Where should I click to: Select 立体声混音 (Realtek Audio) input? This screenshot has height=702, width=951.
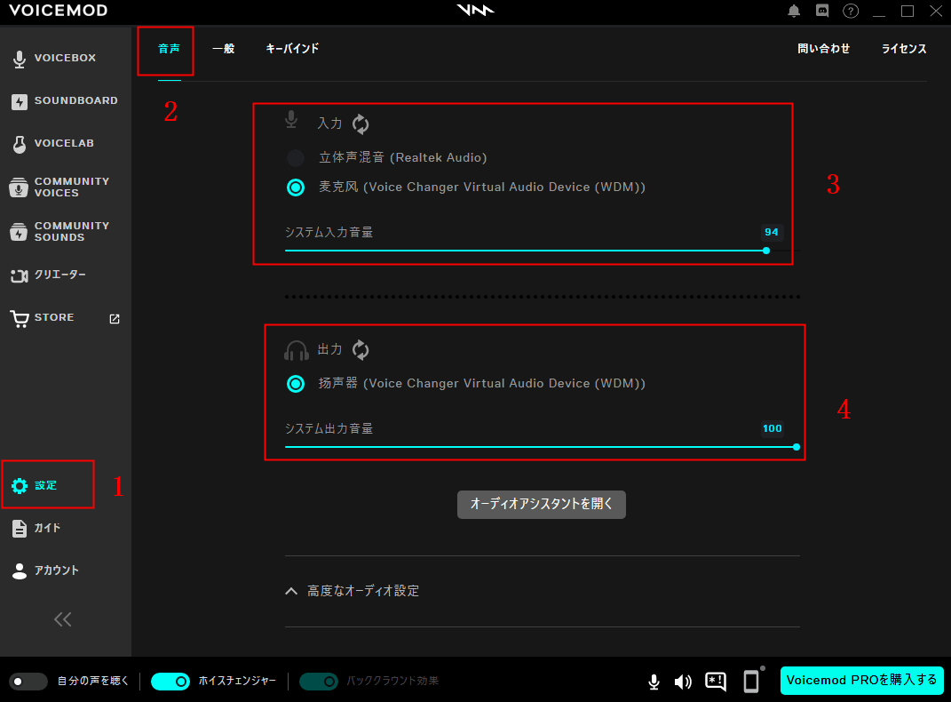point(387,158)
